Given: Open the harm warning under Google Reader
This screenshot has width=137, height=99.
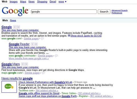Looking at the screenshot, I should [28, 47].
